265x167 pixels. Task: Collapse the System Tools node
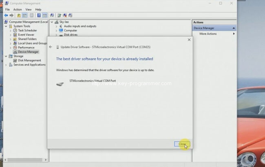tap(6, 26)
